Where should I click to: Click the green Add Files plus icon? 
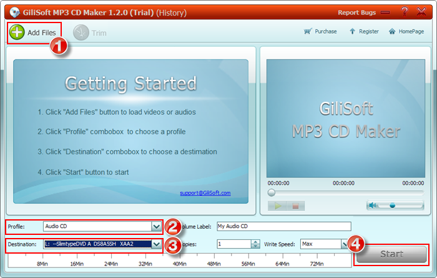click(17, 32)
